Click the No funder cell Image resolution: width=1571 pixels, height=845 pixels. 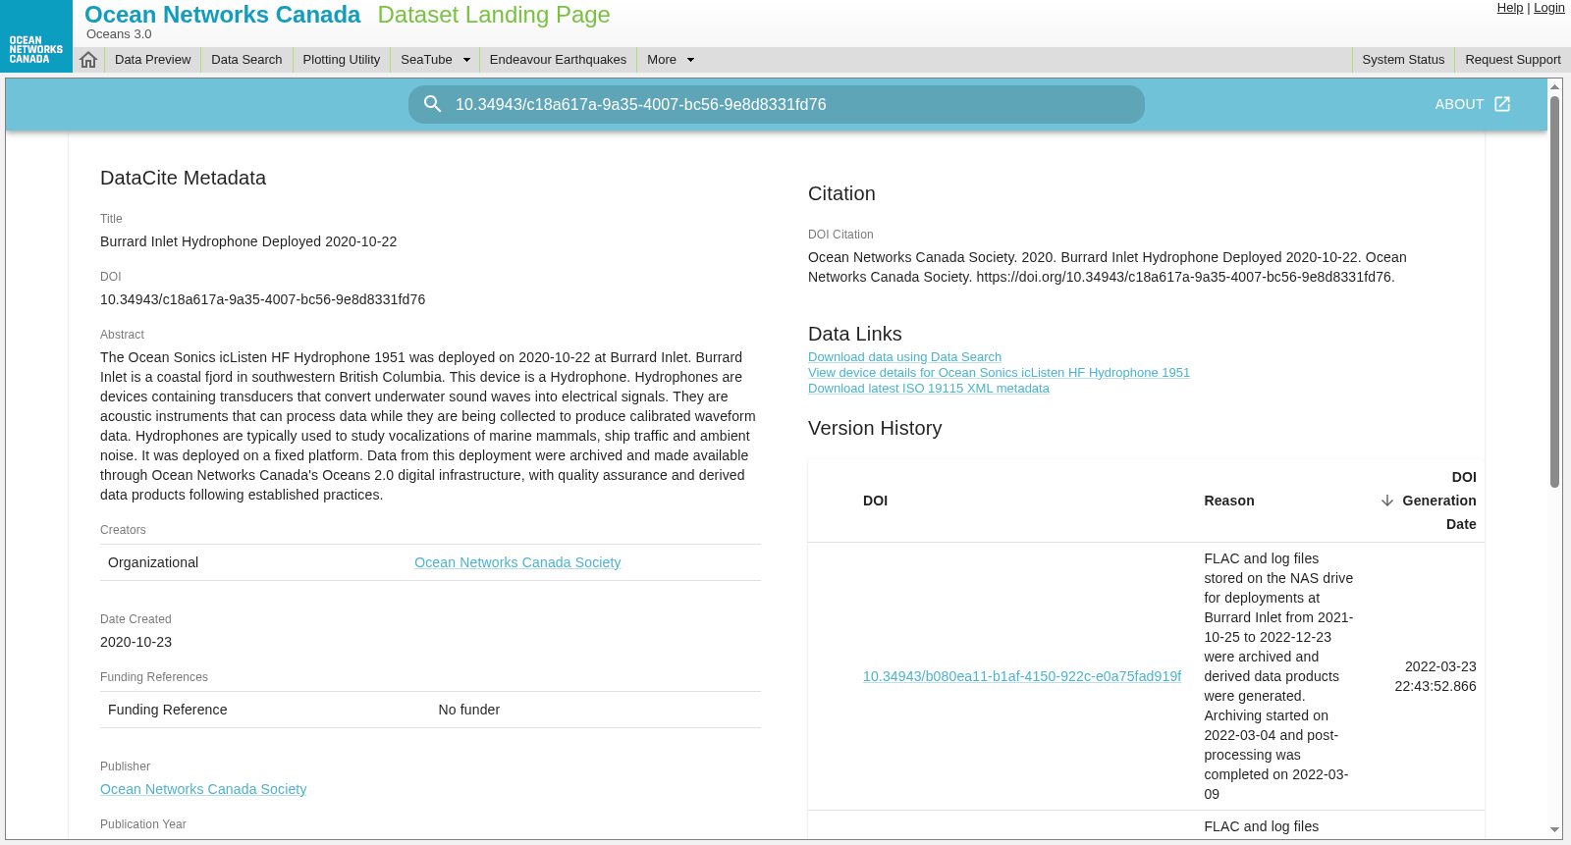click(x=469, y=710)
